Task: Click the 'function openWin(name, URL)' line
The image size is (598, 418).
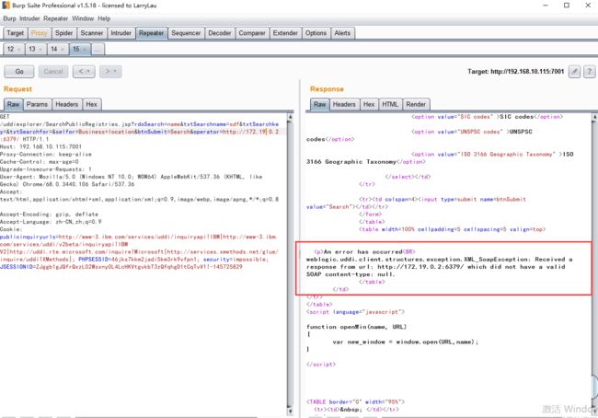Action: pos(357,327)
